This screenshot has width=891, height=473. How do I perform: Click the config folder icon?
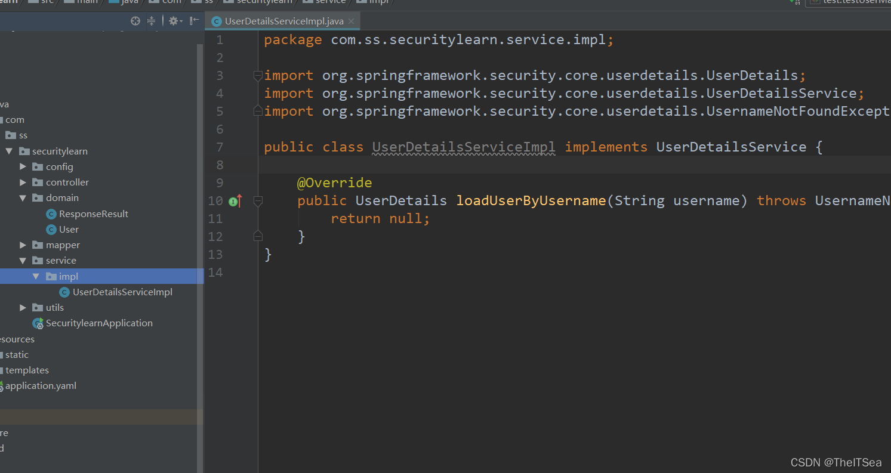click(38, 167)
